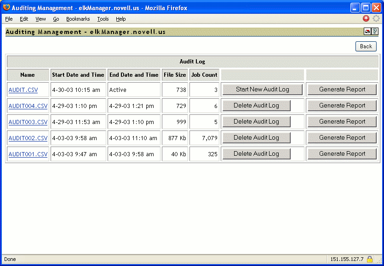
Task: Click the End Date and Time header
Action: tap(134, 75)
